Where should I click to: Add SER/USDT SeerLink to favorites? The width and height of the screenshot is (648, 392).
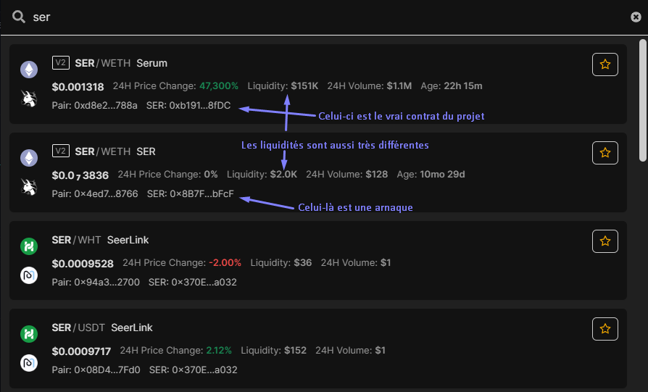[x=605, y=329]
